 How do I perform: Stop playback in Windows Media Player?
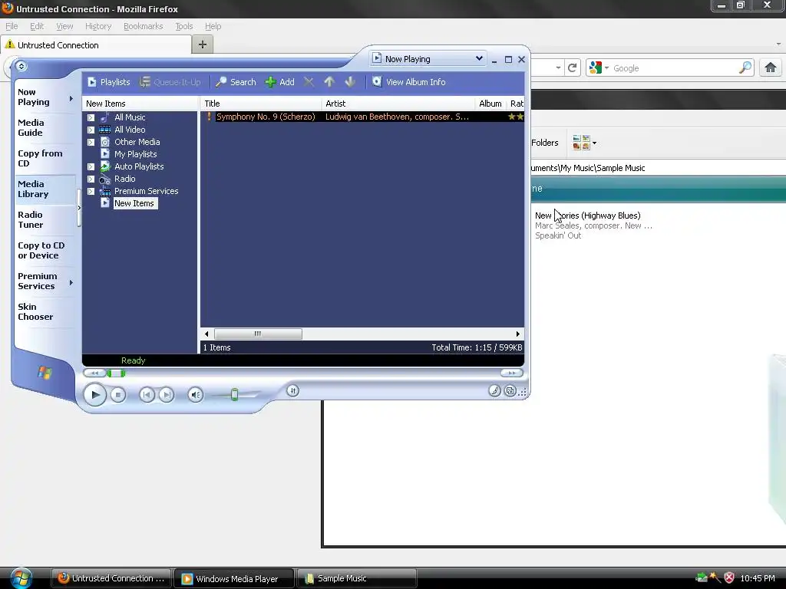point(117,395)
